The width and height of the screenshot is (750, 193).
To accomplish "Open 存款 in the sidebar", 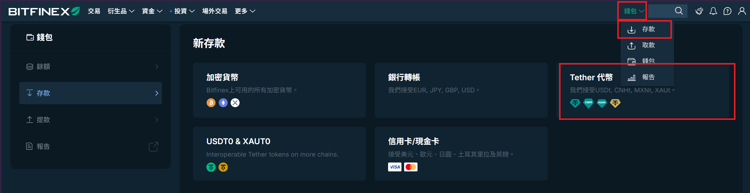I will [x=91, y=93].
